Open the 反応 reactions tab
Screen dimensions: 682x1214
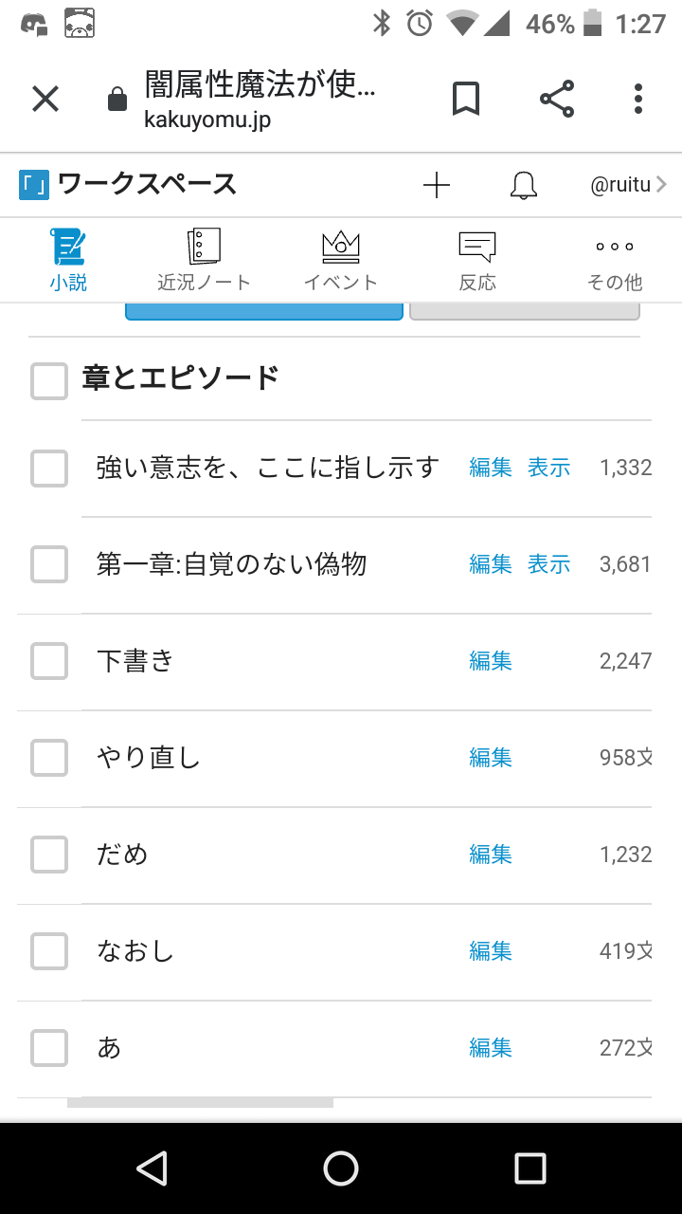(x=477, y=259)
